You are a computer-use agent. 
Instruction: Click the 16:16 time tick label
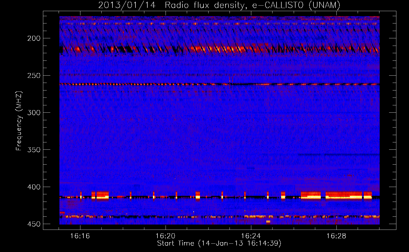point(80,236)
